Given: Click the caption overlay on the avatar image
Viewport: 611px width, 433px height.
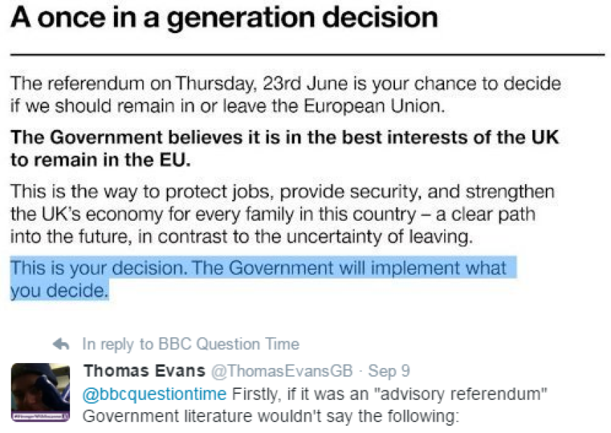Looking at the screenshot, I should pyautogui.click(x=40, y=416).
